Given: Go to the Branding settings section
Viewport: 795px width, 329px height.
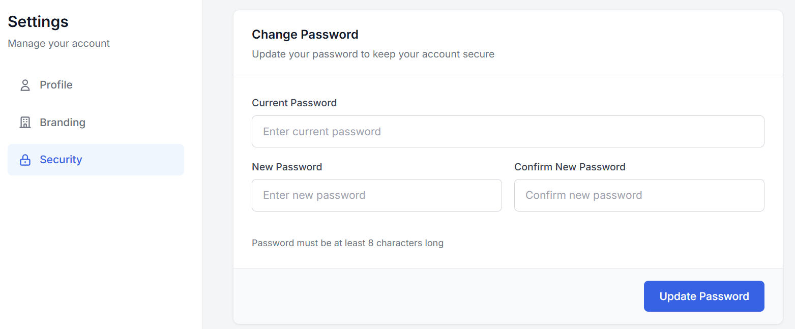Looking at the screenshot, I should [63, 123].
